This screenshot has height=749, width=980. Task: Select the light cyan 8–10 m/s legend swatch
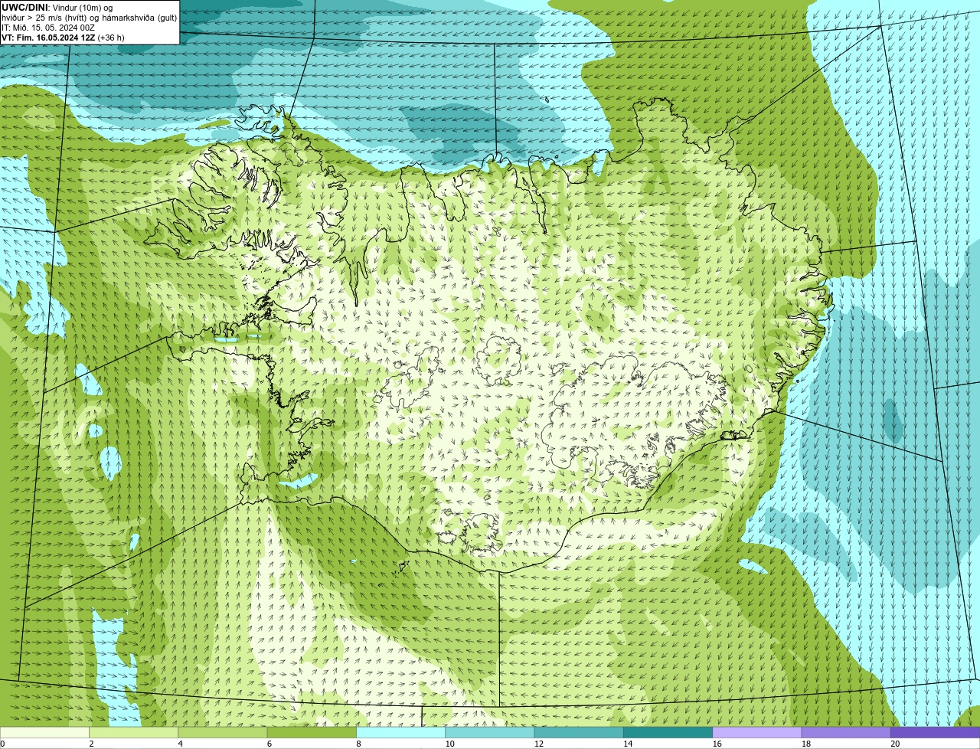click(x=400, y=732)
